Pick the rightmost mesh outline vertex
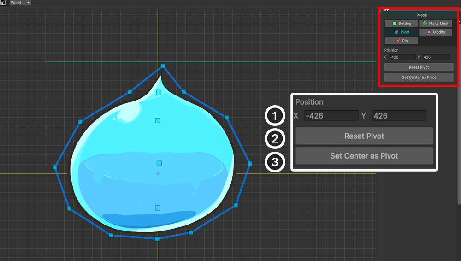The width and height of the screenshot is (461, 261). tap(250, 163)
